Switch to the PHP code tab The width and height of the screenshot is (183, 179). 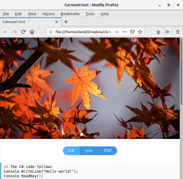(108, 151)
